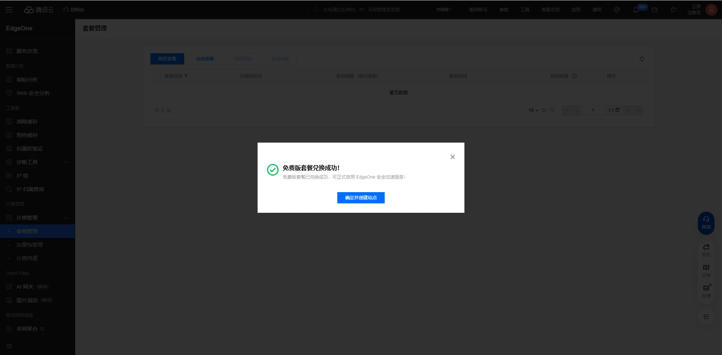Open the hamburger menu at top left
The height and width of the screenshot is (355, 722).
(9, 10)
